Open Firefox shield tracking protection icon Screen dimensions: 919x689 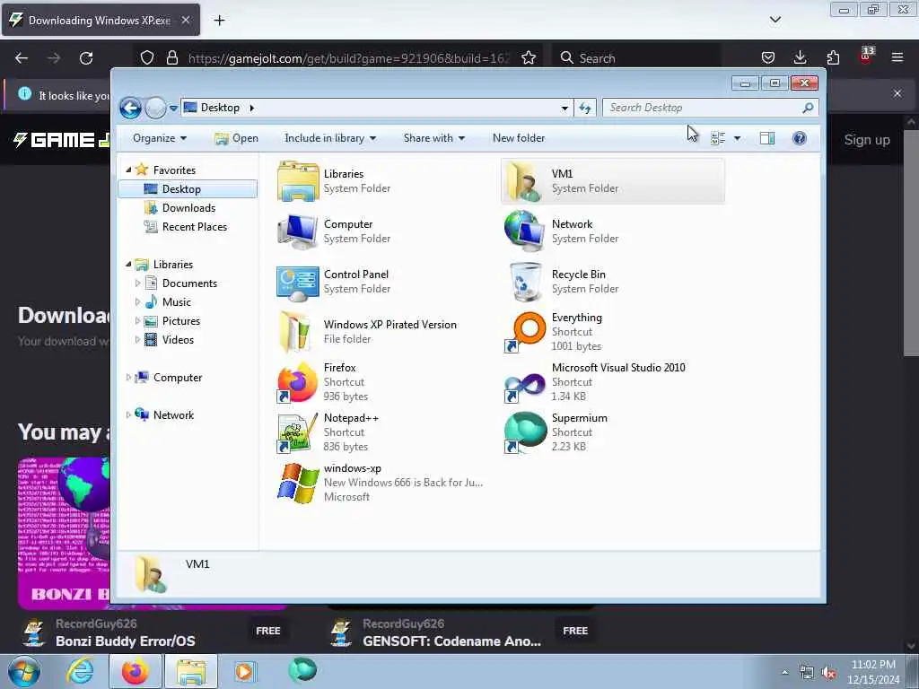(147, 57)
